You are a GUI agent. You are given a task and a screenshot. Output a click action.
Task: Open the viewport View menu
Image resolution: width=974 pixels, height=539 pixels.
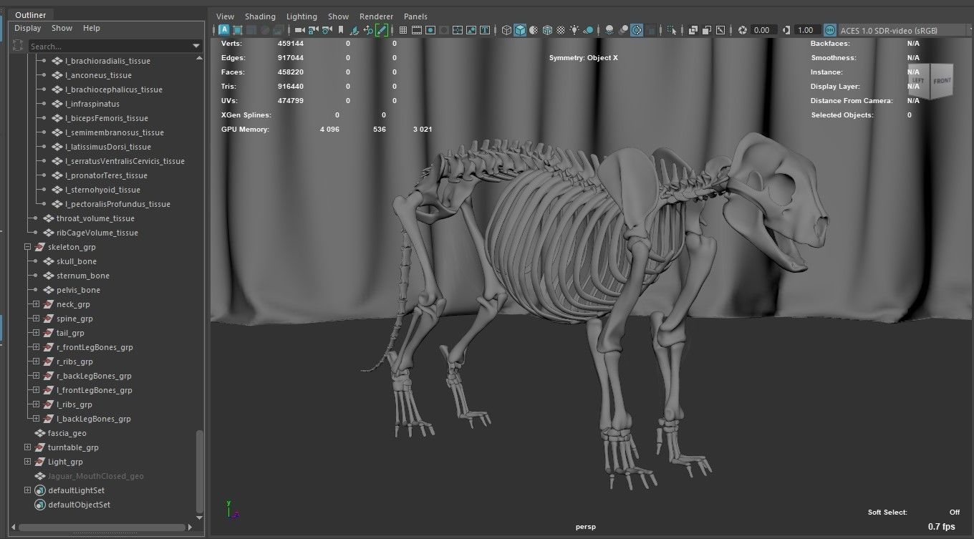tap(225, 16)
